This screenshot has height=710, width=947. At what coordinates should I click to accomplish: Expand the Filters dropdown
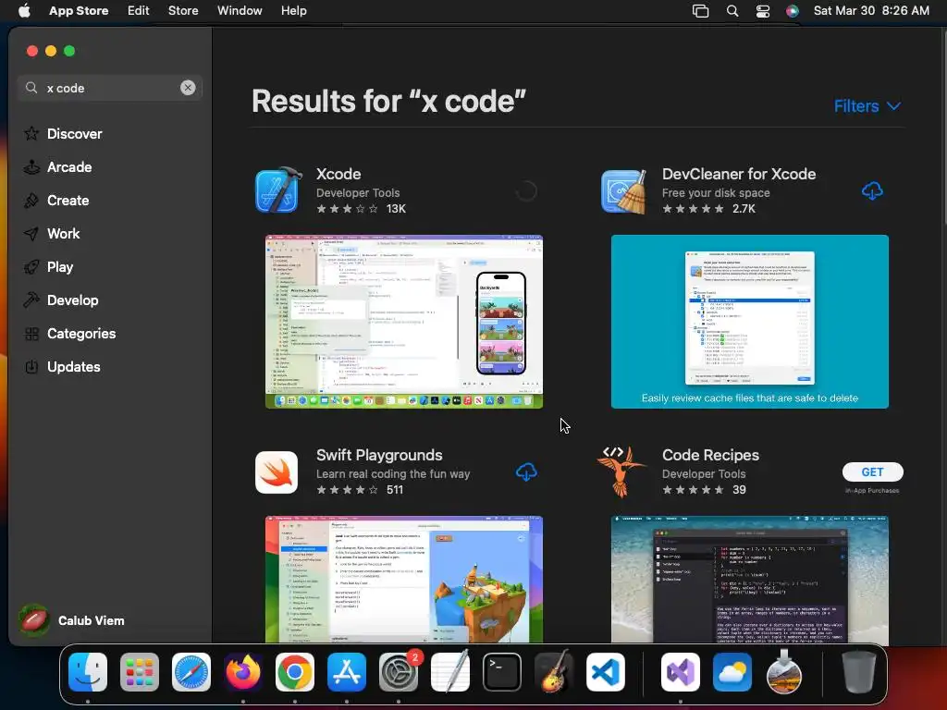pyautogui.click(x=867, y=105)
